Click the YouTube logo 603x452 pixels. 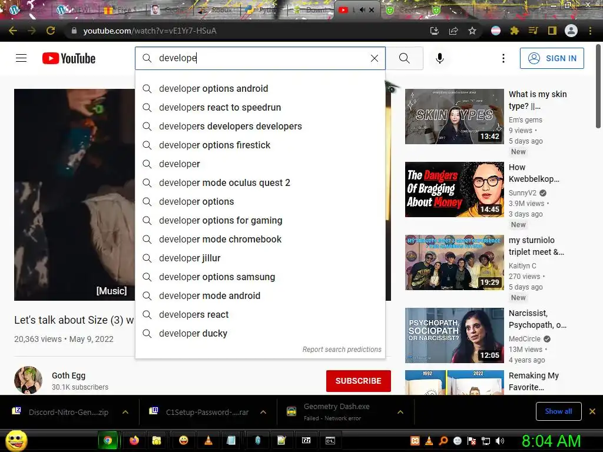coord(69,58)
